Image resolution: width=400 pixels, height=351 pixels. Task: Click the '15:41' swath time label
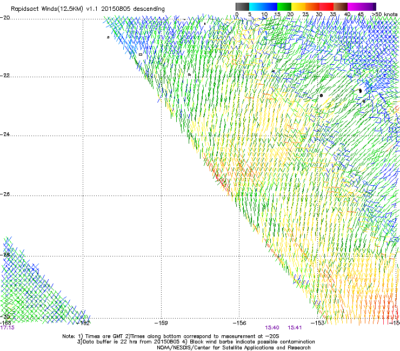295,328
